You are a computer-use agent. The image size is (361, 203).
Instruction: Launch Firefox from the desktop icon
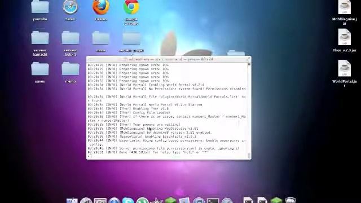coord(101,9)
